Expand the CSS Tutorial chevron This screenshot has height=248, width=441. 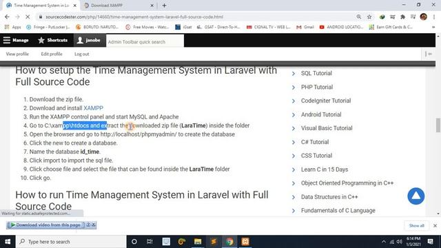pyautogui.click(x=294, y=156)
